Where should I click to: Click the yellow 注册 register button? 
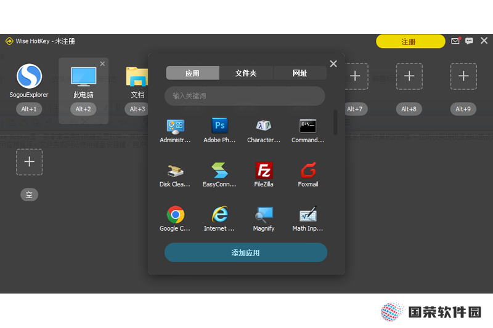pos(410,41)
